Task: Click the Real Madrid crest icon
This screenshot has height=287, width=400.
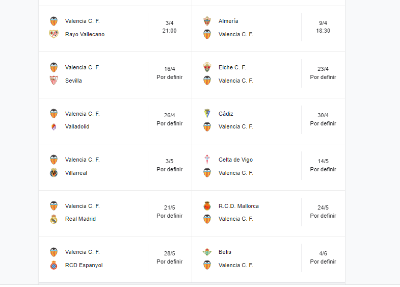Action: [54, 219]
